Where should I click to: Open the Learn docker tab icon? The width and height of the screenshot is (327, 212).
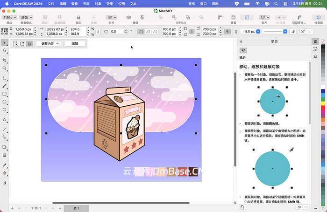(x=315, y=41)
